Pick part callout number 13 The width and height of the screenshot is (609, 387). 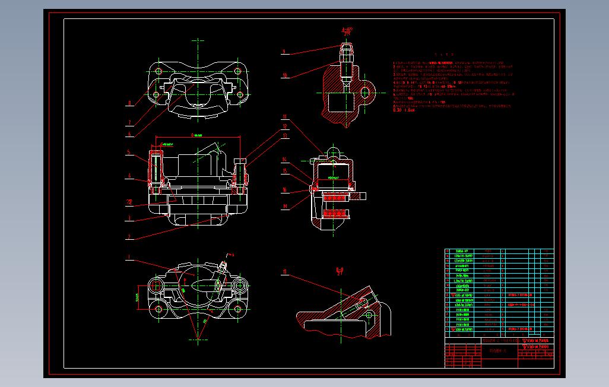pos(285,135)
